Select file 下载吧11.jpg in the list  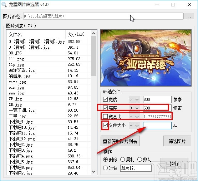point(22,133)
